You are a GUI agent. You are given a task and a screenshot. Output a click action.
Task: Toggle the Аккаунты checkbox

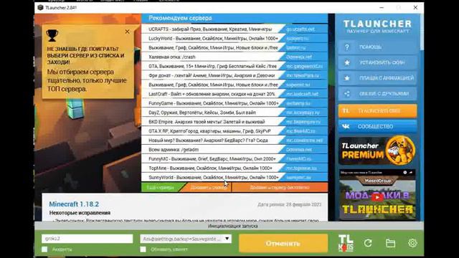44,249
